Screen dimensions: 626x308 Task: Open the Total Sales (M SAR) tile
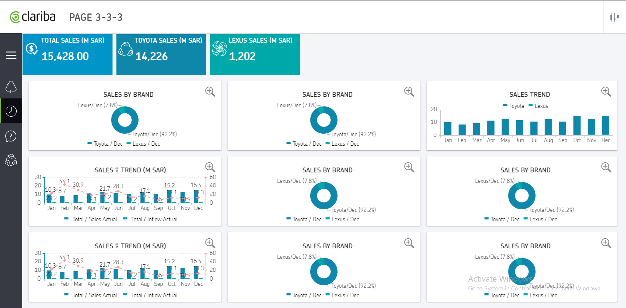click(68, 54)
